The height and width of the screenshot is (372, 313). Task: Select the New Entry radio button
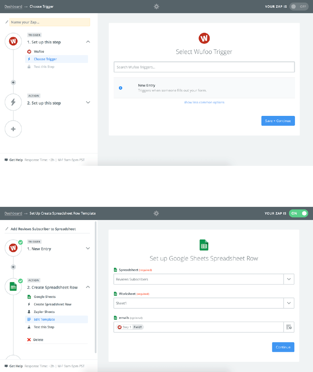pyautogui.click(x=121, y=88)
